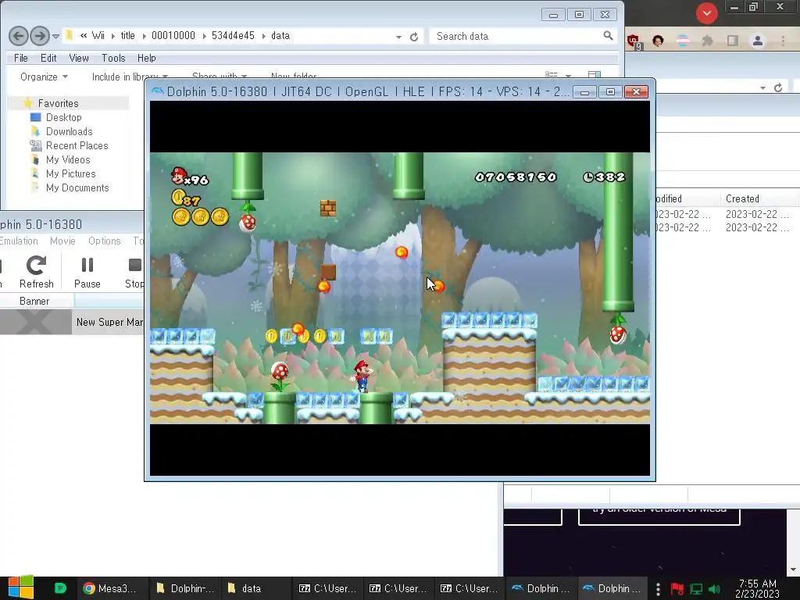
Task: Click the red flag tray icon
Action: [677, 589]
